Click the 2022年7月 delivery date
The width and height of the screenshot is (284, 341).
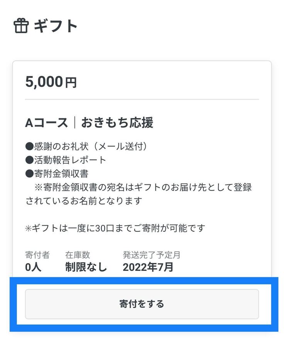tap(148, 267)
